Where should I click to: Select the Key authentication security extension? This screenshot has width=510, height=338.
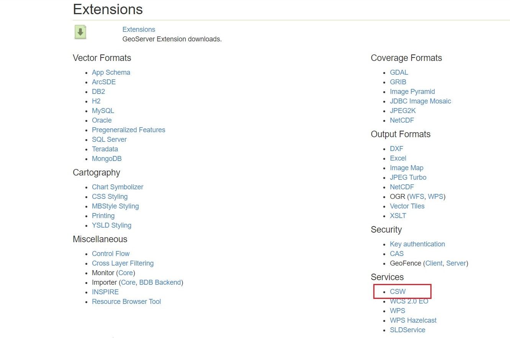click(x=417, y=244)
